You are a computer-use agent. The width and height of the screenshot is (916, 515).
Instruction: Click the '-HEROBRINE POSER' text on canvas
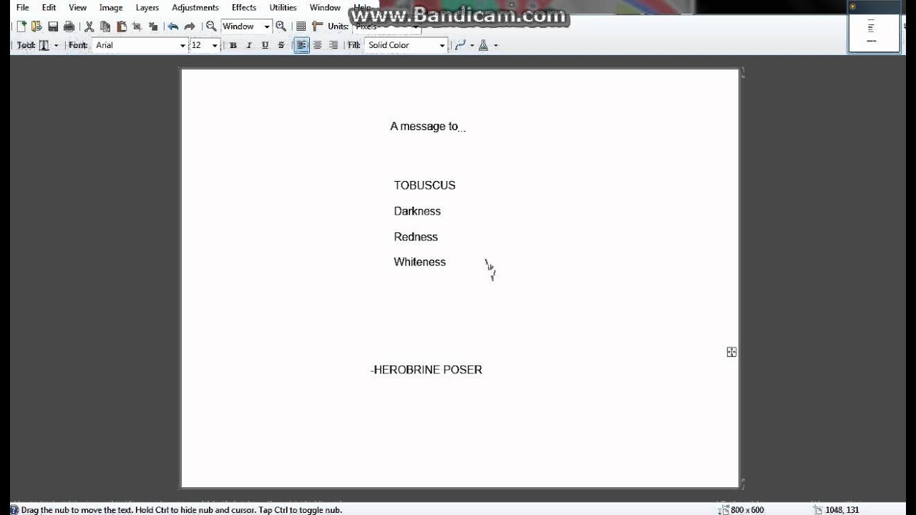427,370
